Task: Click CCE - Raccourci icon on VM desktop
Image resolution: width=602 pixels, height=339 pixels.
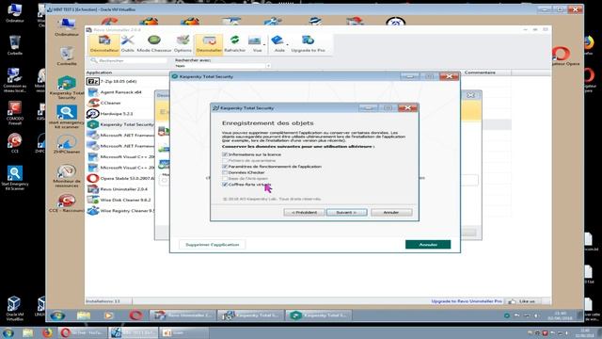Action: (67, 203)
